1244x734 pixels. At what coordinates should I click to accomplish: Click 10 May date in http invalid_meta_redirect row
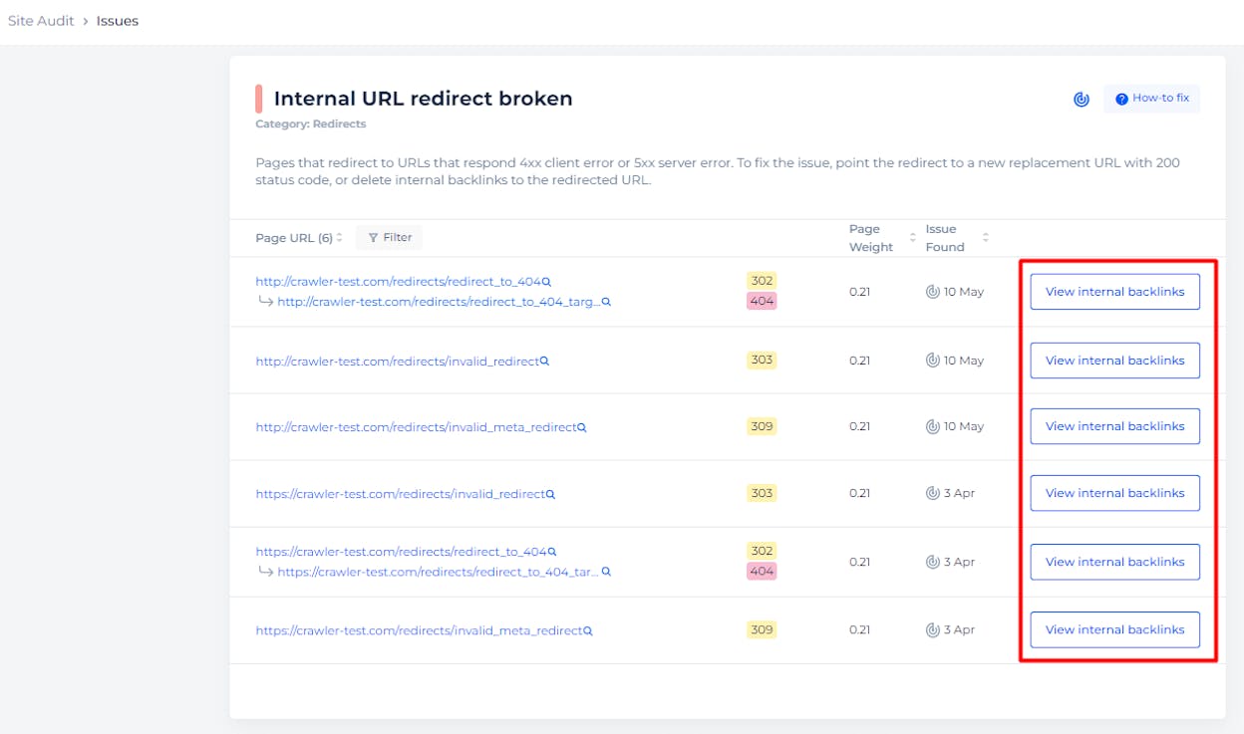tap(963, 426)
